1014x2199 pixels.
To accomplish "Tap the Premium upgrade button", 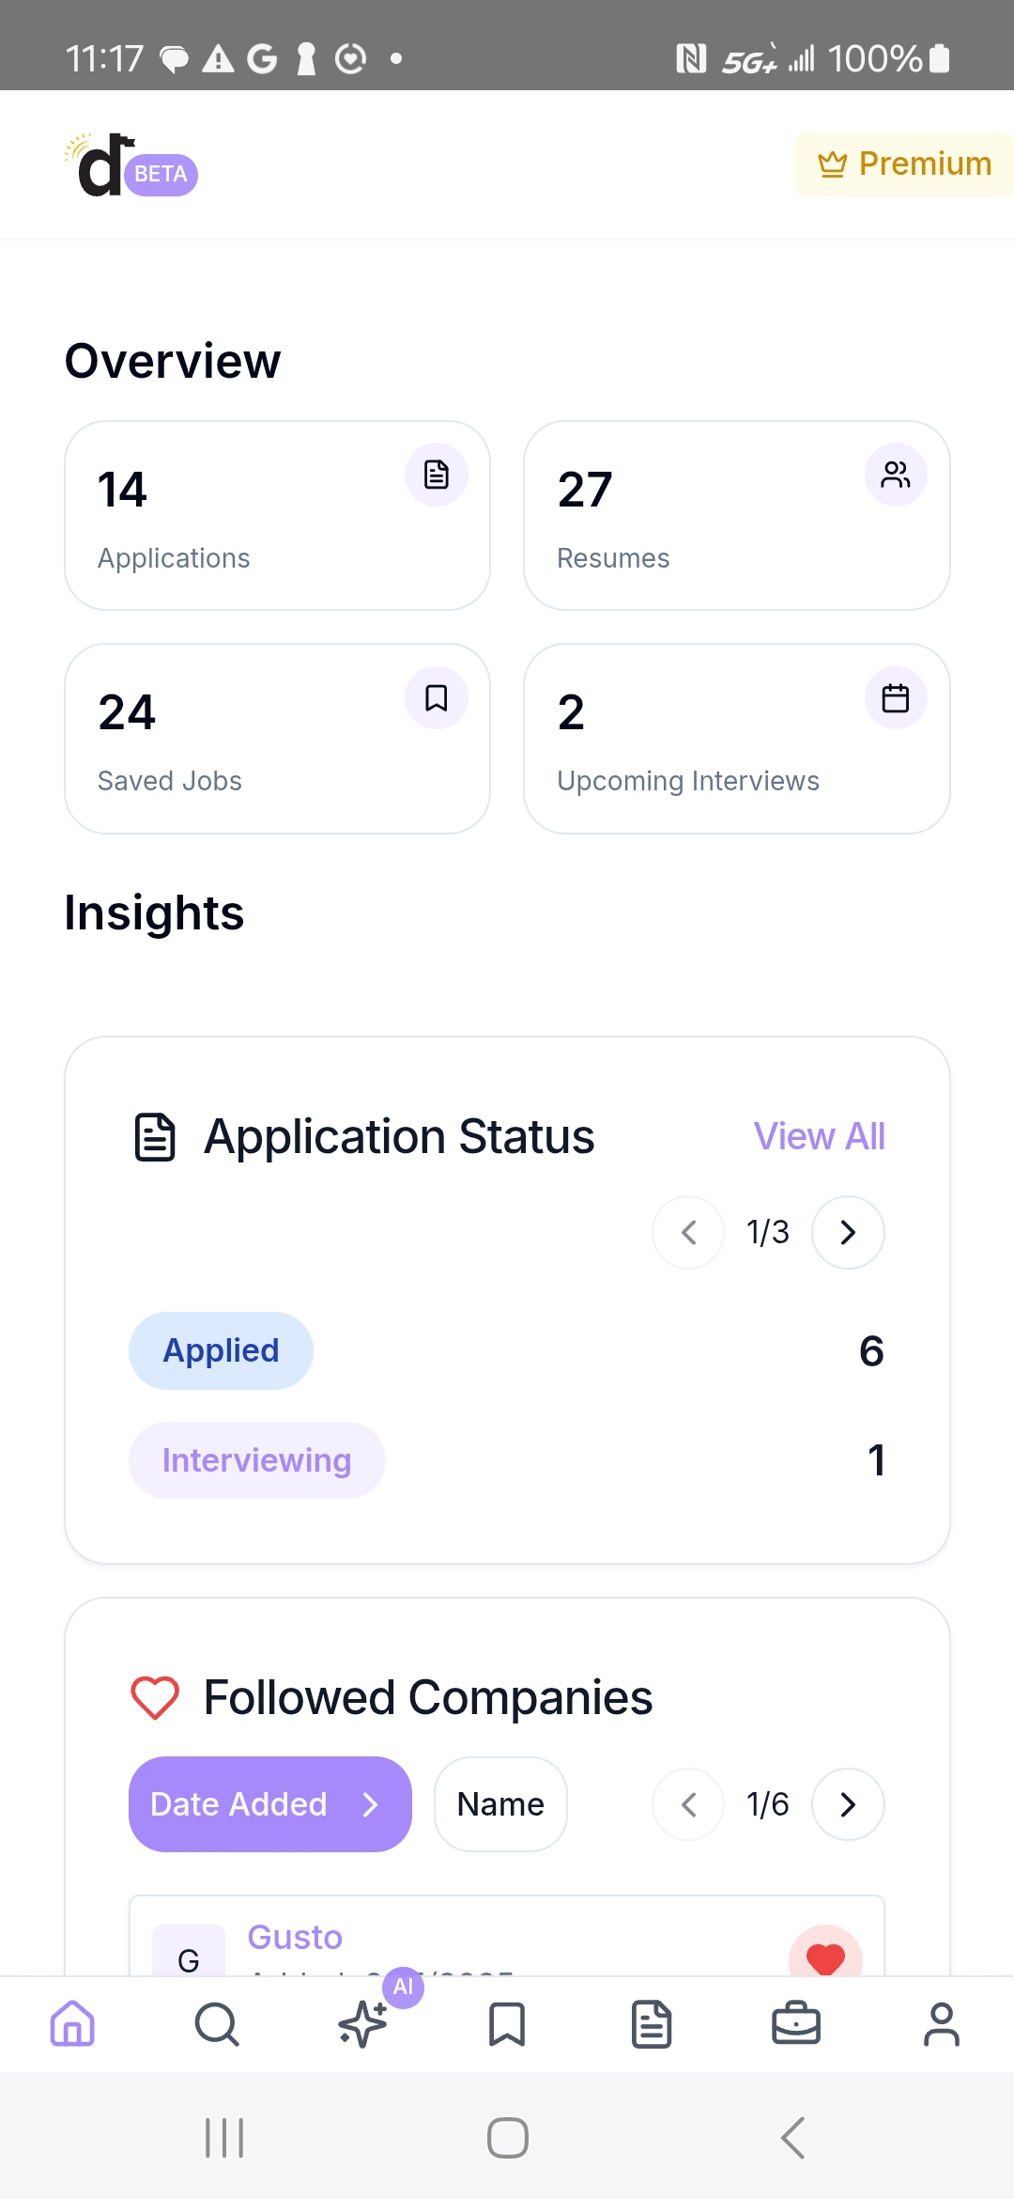I will [902, 164].
